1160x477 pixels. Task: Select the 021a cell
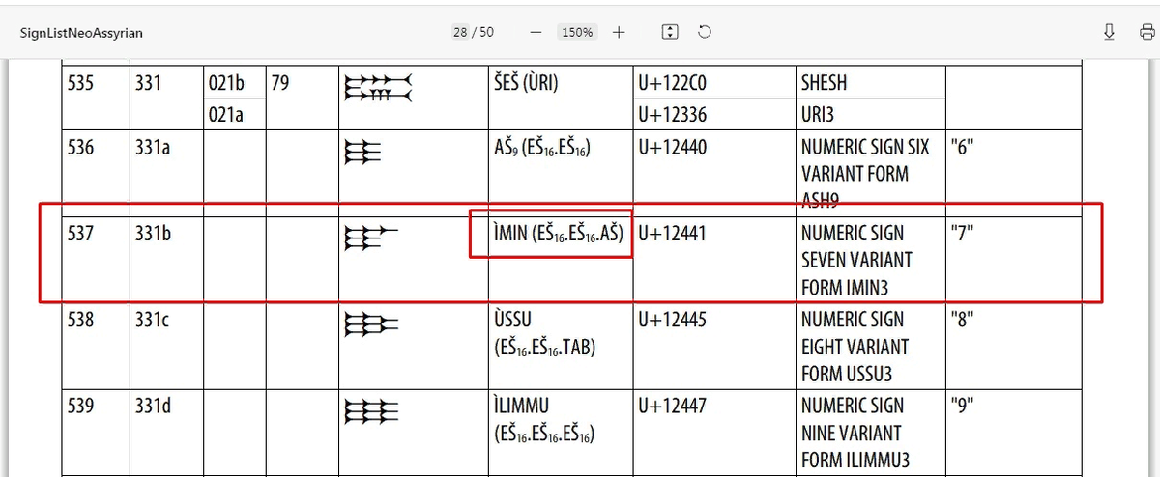tap(225, 115)
